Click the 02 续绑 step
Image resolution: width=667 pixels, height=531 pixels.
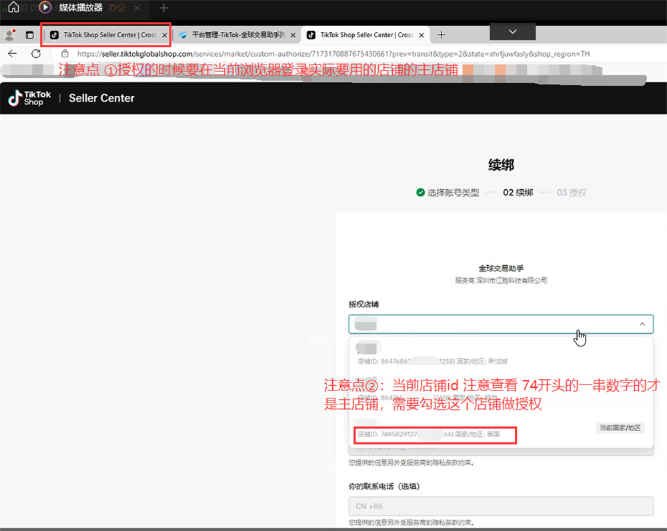point(518,193)
